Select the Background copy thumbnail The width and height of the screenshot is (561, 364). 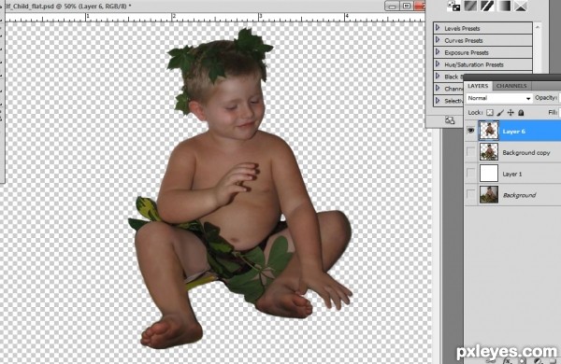[489, 152]
